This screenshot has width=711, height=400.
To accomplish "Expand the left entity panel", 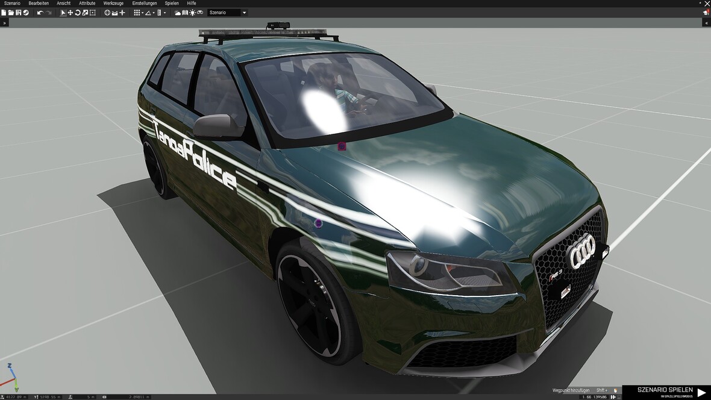I will click(x=4, y=23).
